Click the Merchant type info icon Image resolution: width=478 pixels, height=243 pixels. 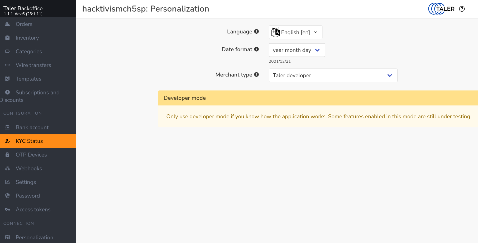coord(256,74)
